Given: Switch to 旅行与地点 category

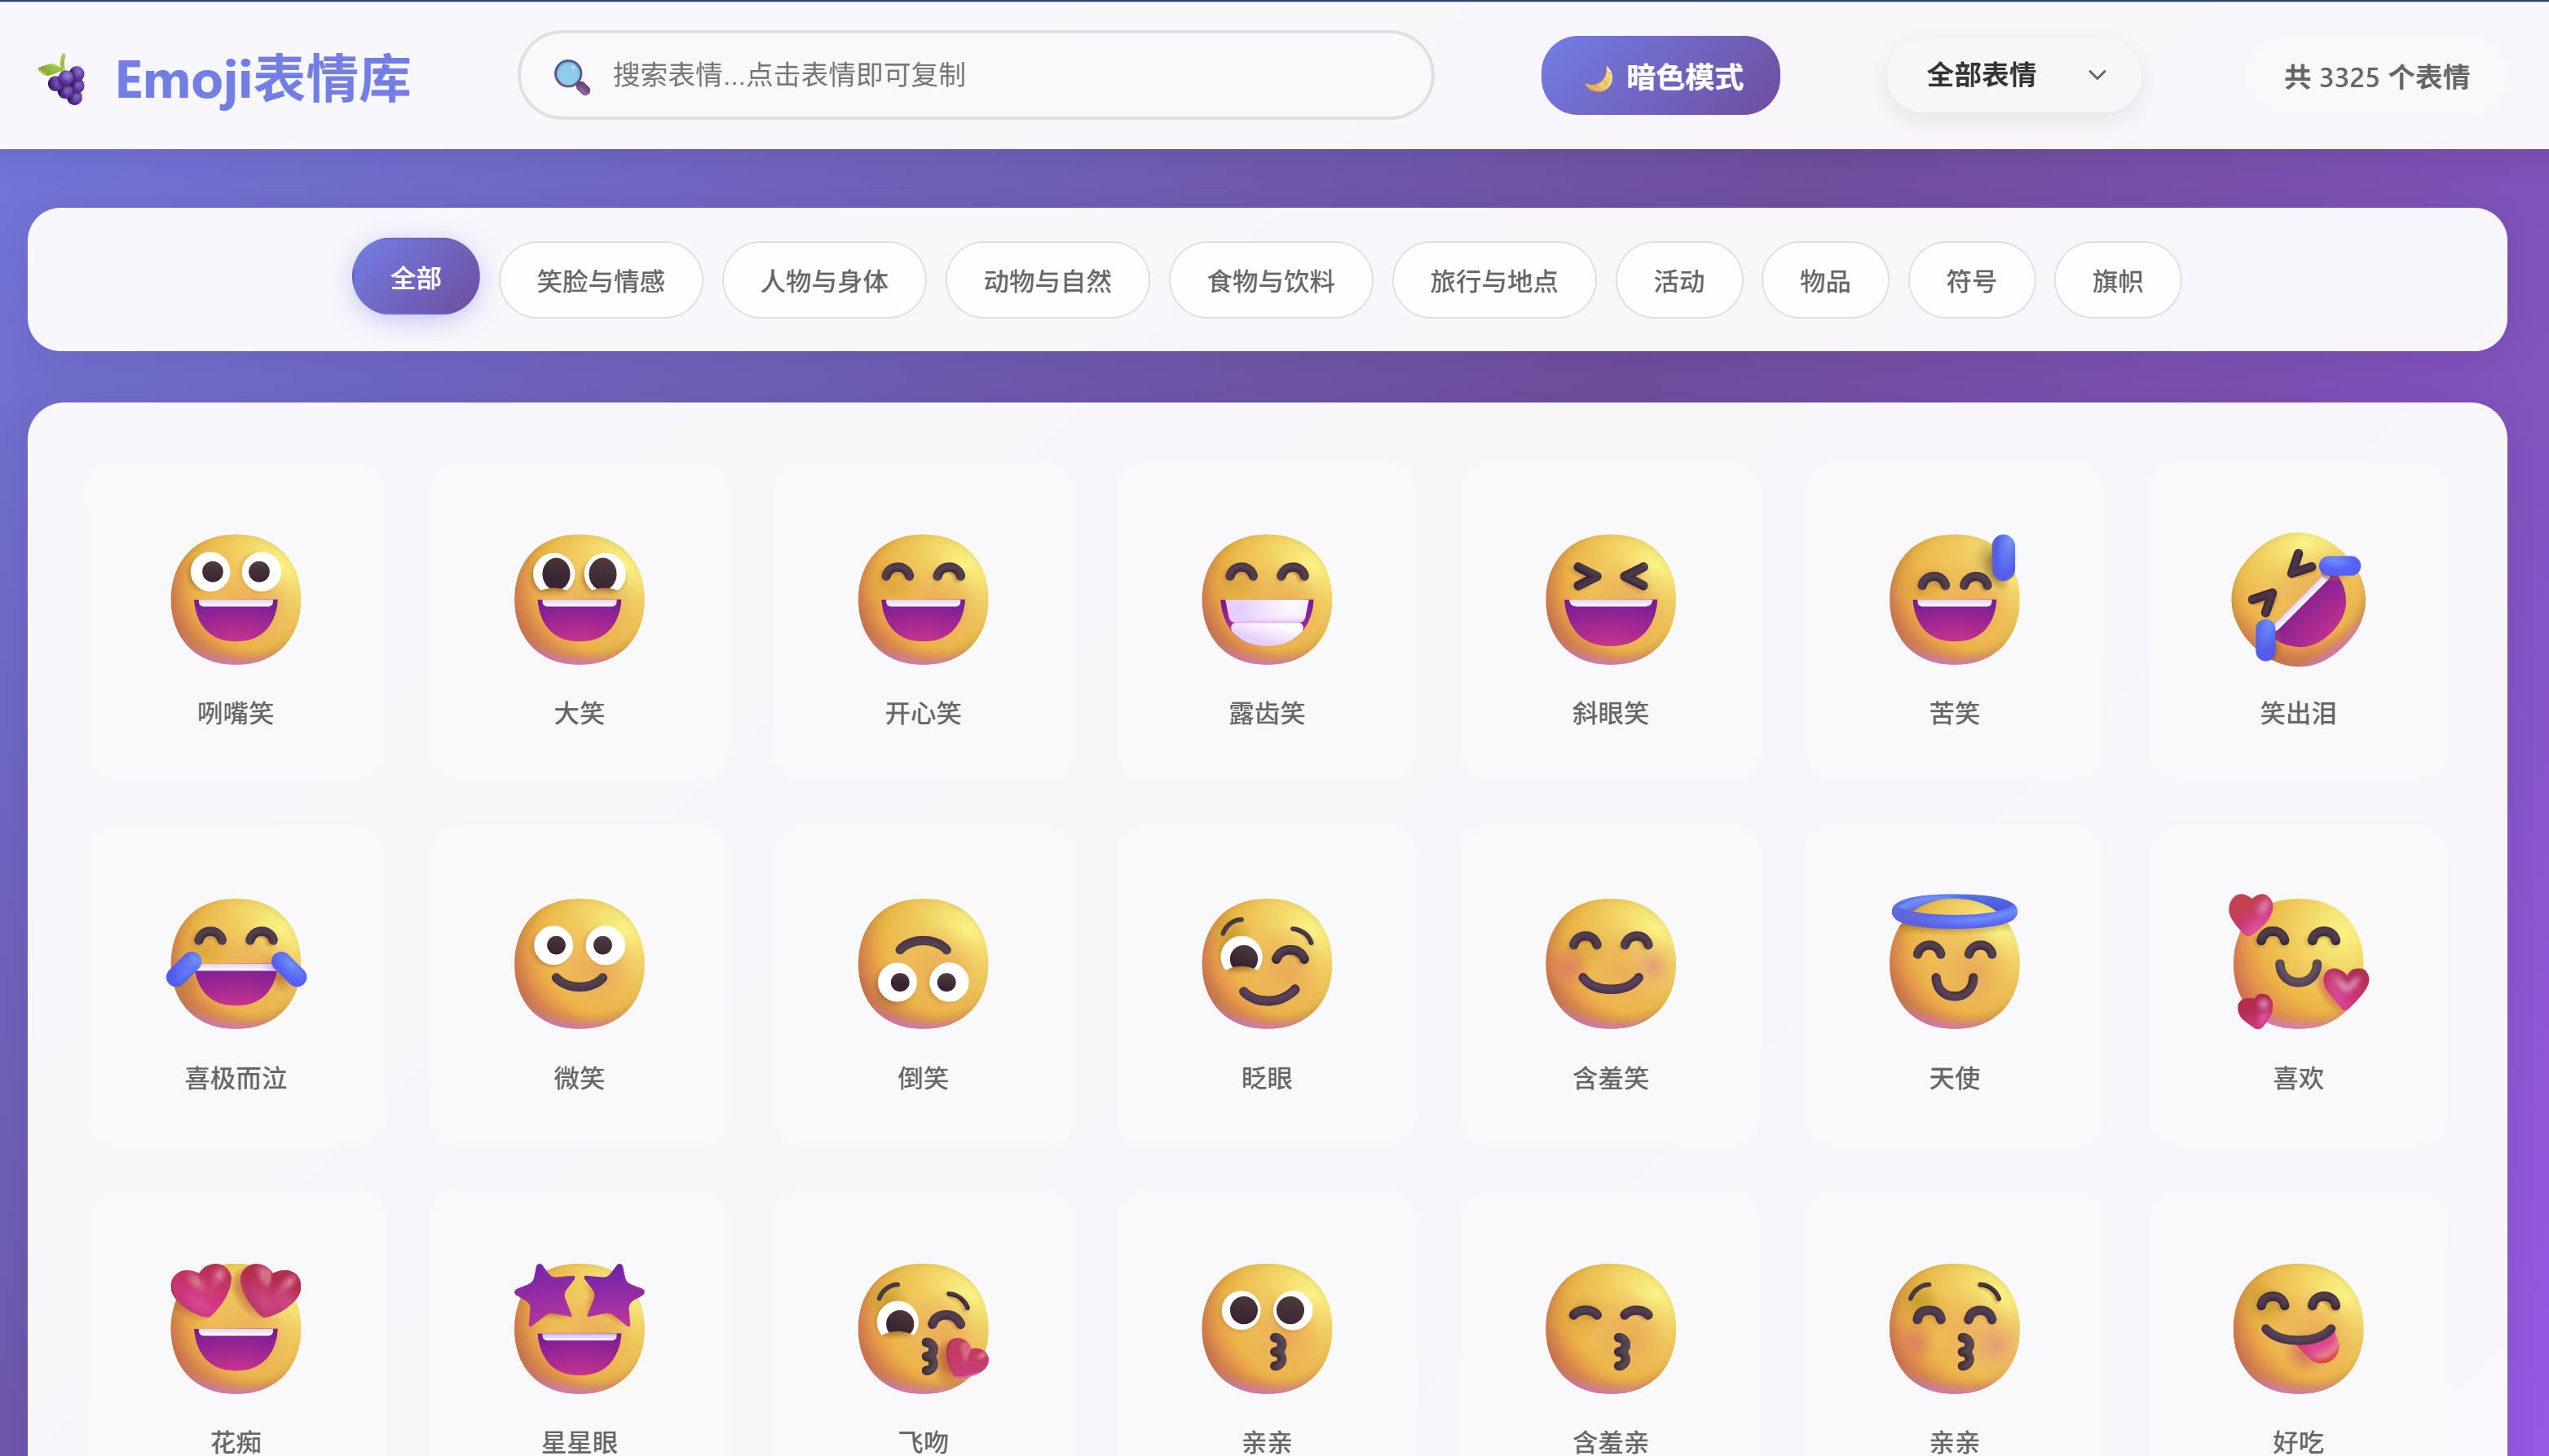Looking at the screenshot, I should [x=1493, y=280].
